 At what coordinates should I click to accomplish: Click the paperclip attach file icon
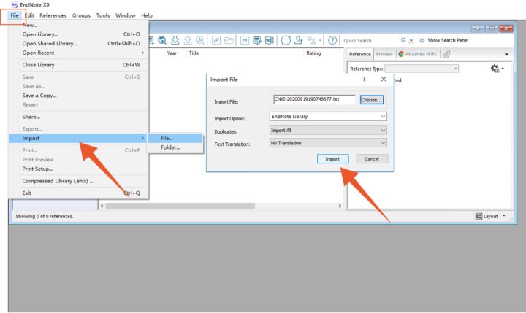(x=446, y=54)
